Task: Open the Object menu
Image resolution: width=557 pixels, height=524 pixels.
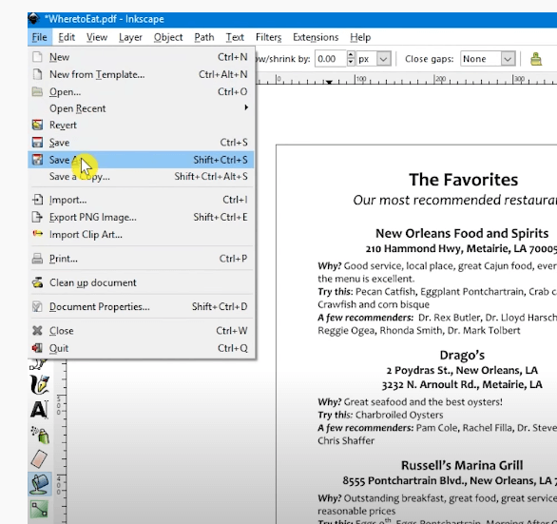Action: 168,38
